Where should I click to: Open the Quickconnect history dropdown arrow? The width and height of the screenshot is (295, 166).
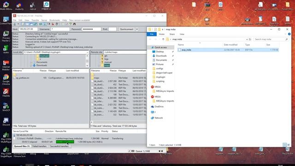click(x=137, y=29)
